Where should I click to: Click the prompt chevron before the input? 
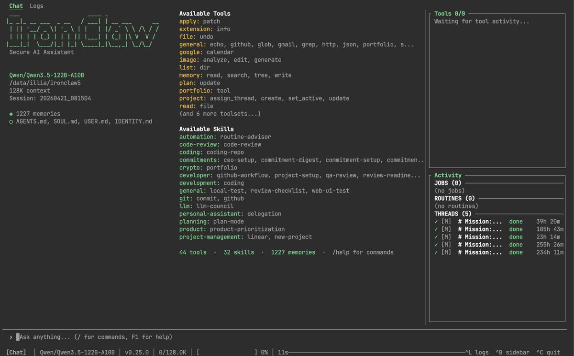(x=11, y=337)
